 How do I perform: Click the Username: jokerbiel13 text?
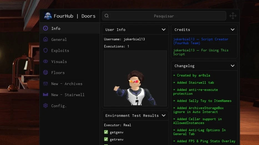[124, 39]
